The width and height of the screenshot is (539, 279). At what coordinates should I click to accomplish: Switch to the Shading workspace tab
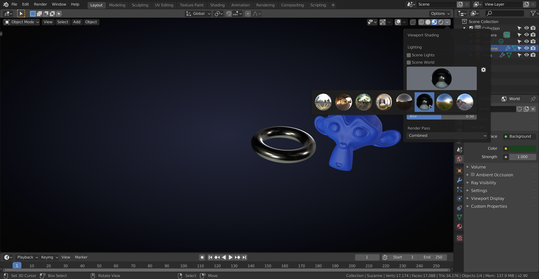[x=217, y=5]
